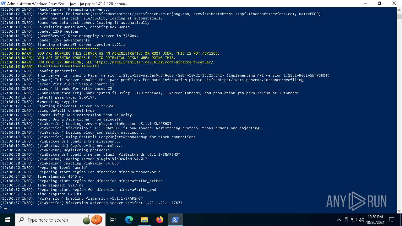
Task: Click the 'Using Java compression from Velocity' line
Action: tap(67, 115)
